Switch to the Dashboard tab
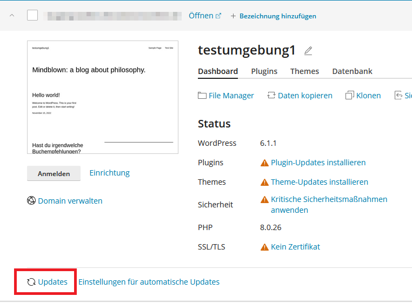 click(218, 71)
